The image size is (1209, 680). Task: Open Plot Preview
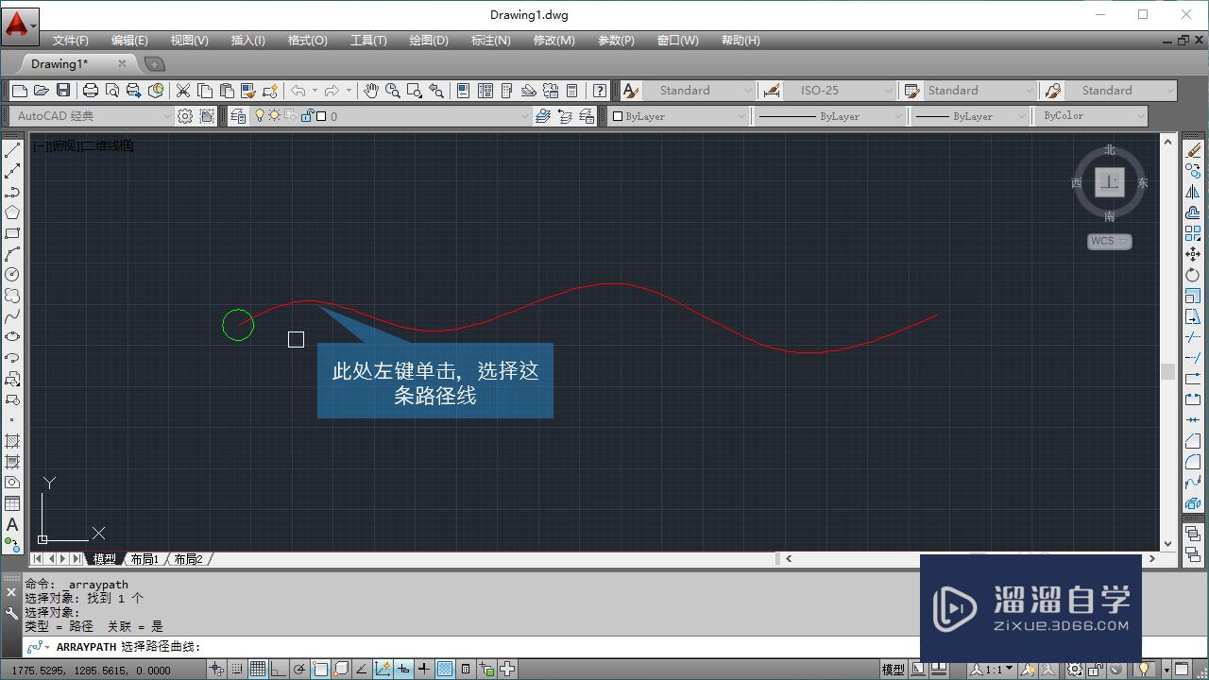point(112,91)
